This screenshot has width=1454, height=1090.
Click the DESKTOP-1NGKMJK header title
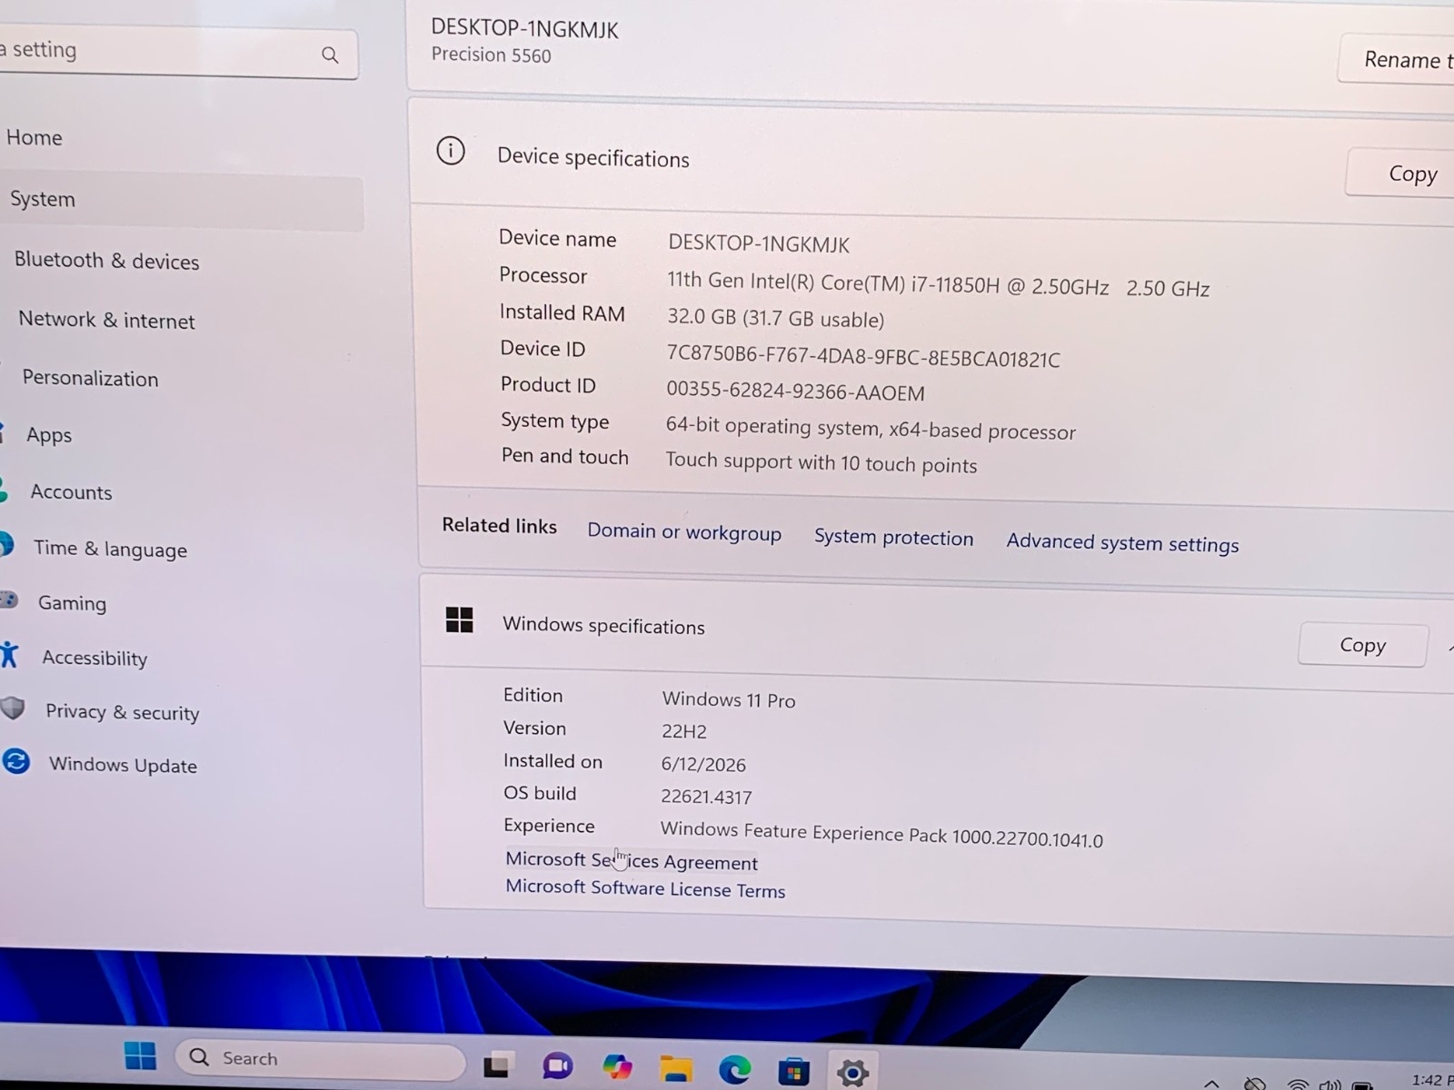coord(524,29)
